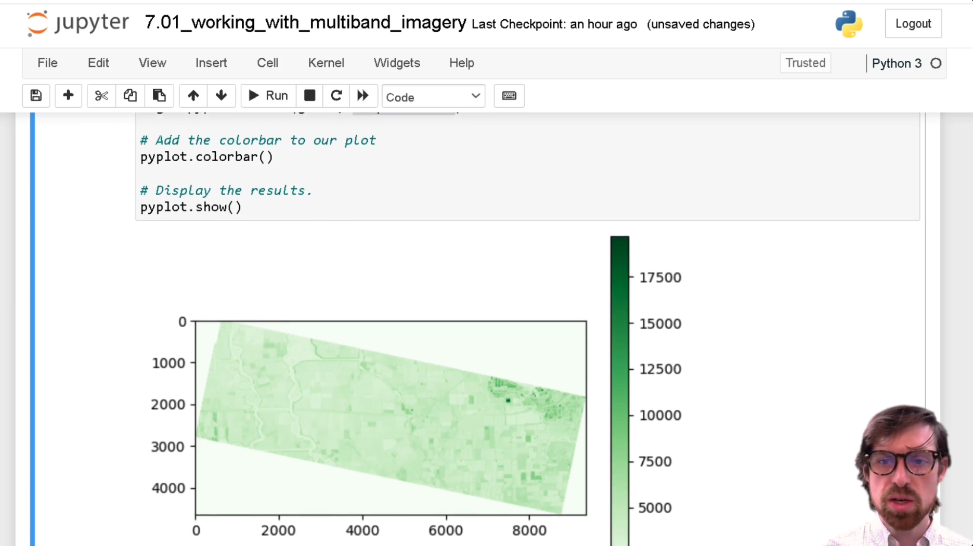Copy selected cells icon
973x546 pixels.
tap(130, 96)
